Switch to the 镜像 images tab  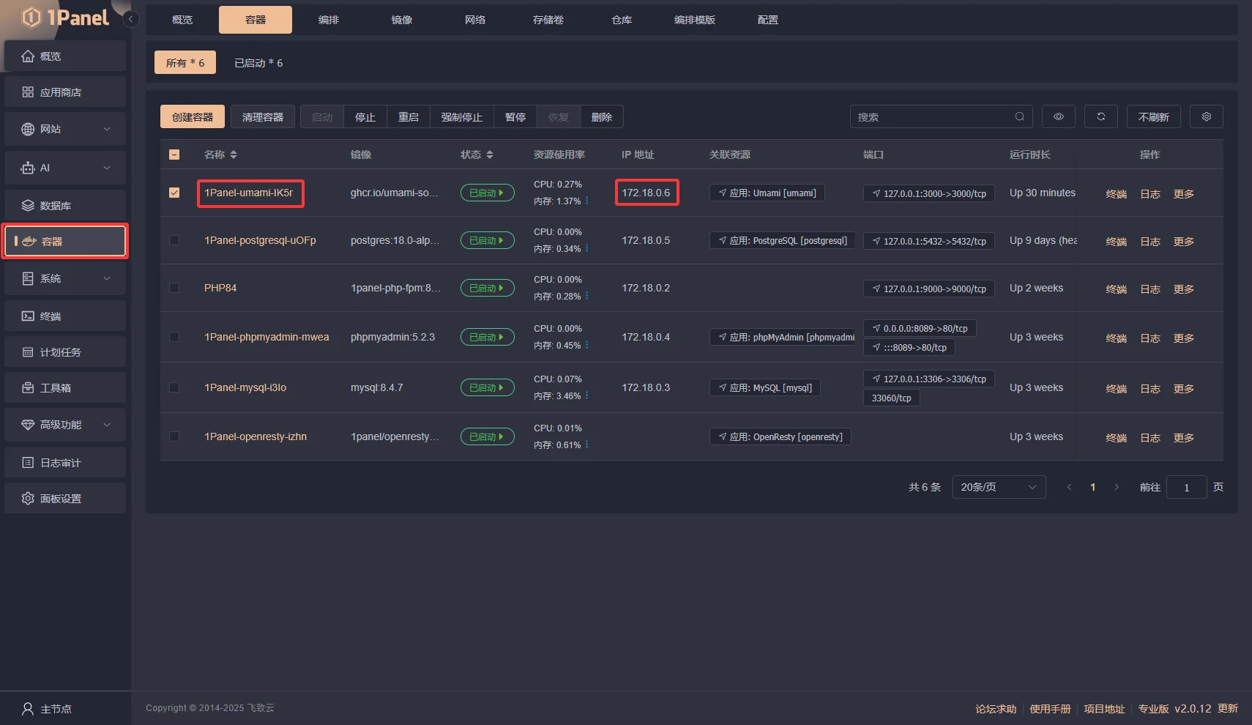[401, 20]
